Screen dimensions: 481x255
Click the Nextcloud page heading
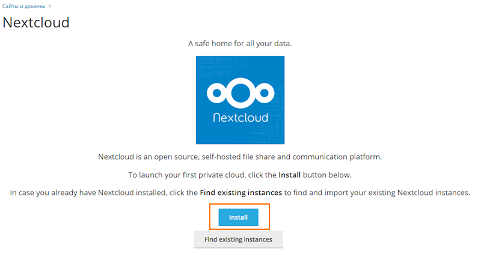36,23
